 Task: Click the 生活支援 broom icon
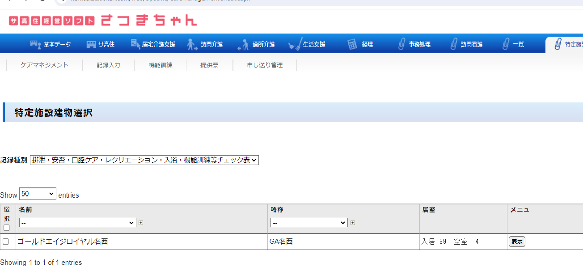point(295,44)
